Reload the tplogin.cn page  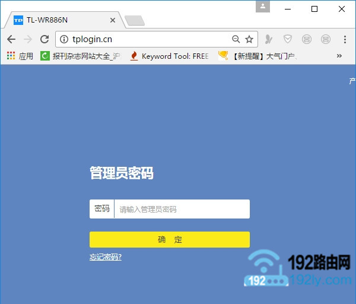(44, 39)
